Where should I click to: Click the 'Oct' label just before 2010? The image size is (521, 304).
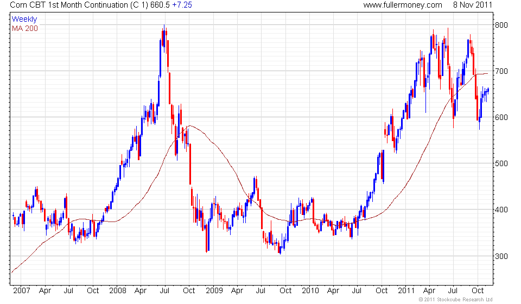pyautogui.click(x=285, y=291)
